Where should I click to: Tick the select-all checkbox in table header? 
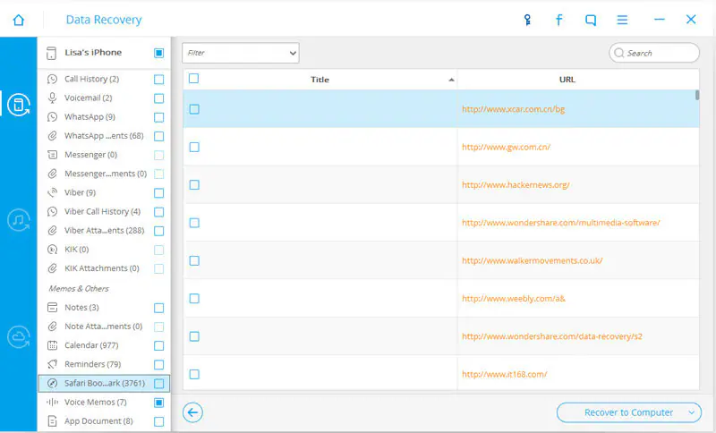coord(193,79)
